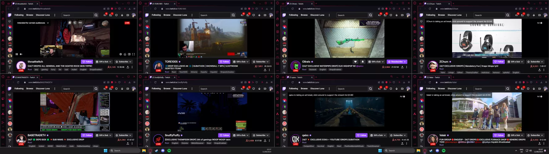Expand Subscribe options for throattwitch
Image resolution: width=549 pixels, height=154 pixels.
[123, 62]
